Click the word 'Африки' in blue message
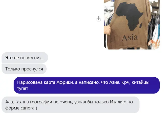The height and width of the screenshot is (116, 164). (x=65, y=82)
